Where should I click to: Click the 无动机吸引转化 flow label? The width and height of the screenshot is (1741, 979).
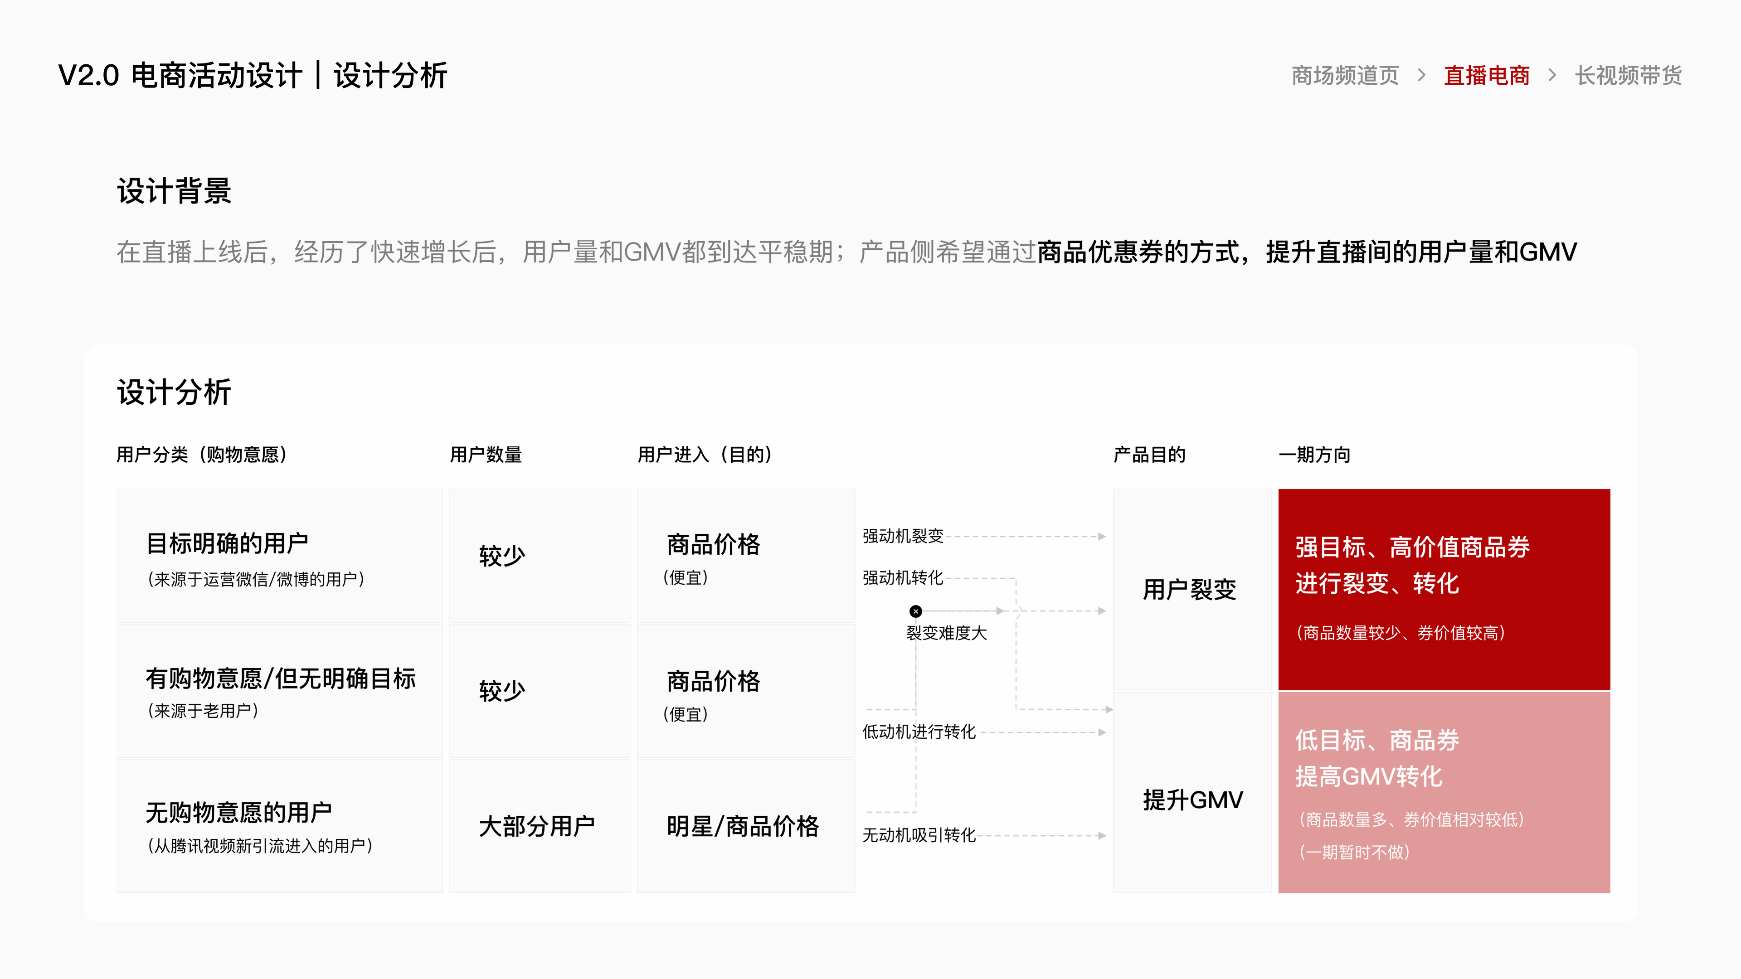pyautogui.click(x=919, y=836)
